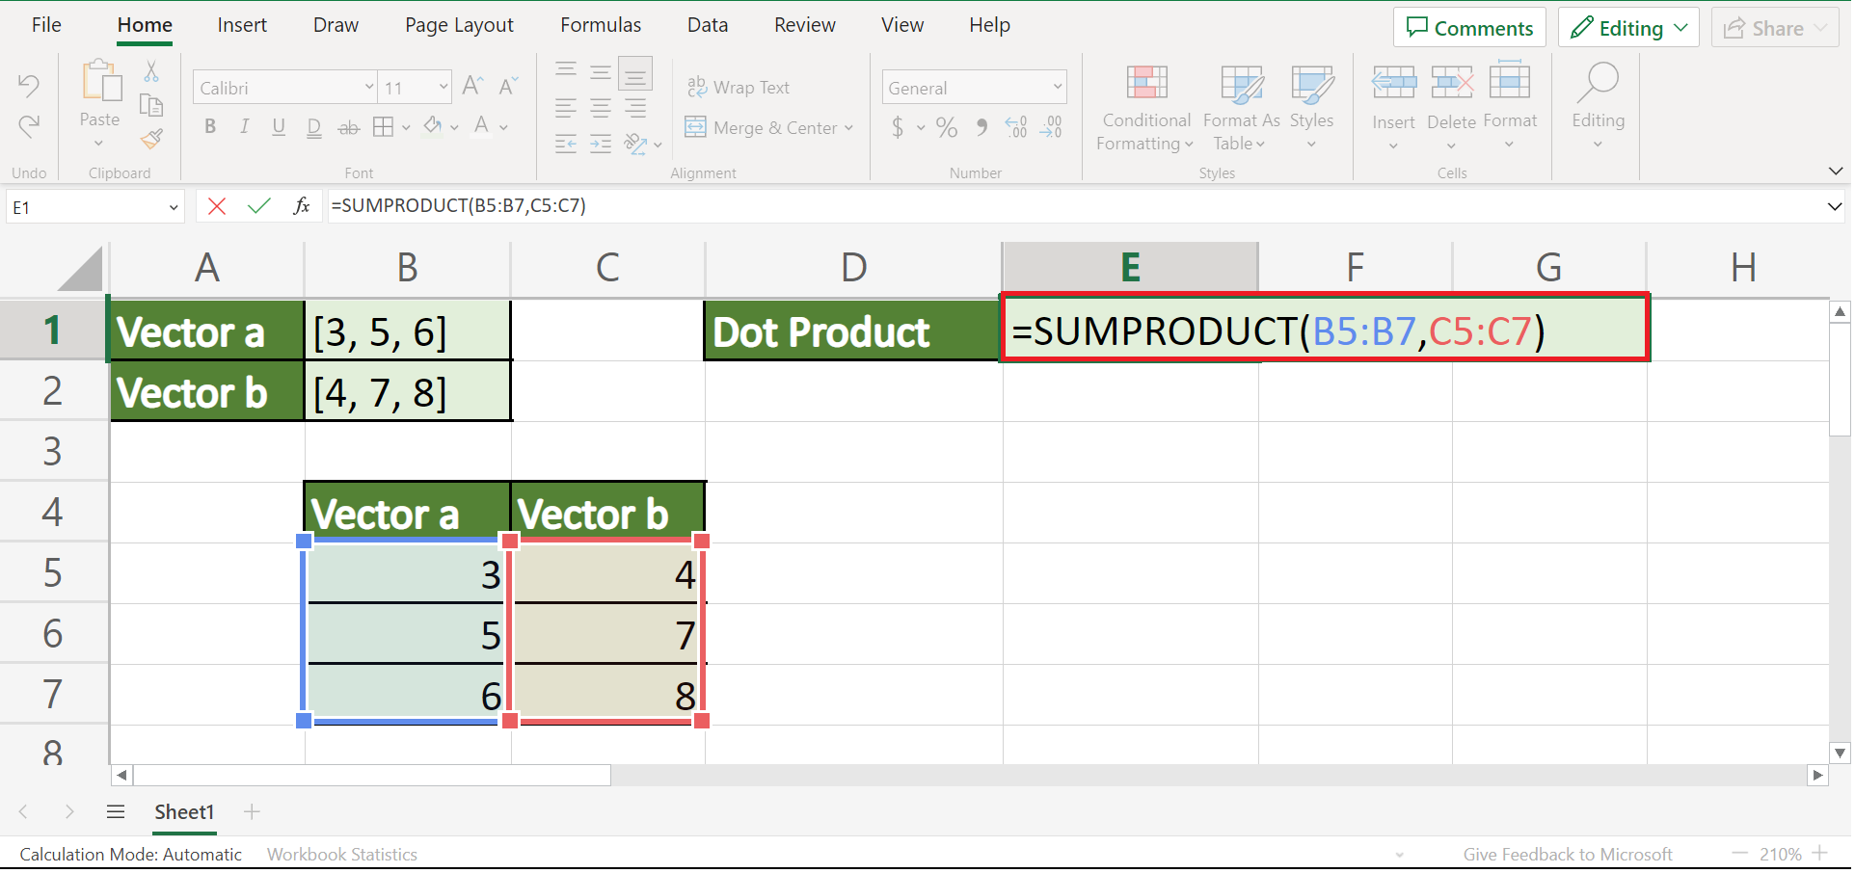Image resolution: width=1855 pixels, height=873 pixels.
Task: Toggle Wrap Text on
Action: (739, 88)
